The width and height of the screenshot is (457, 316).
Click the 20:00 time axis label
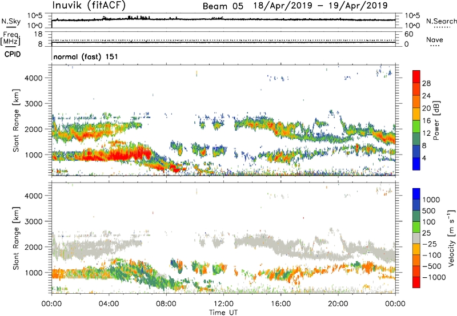pos(338,304)
